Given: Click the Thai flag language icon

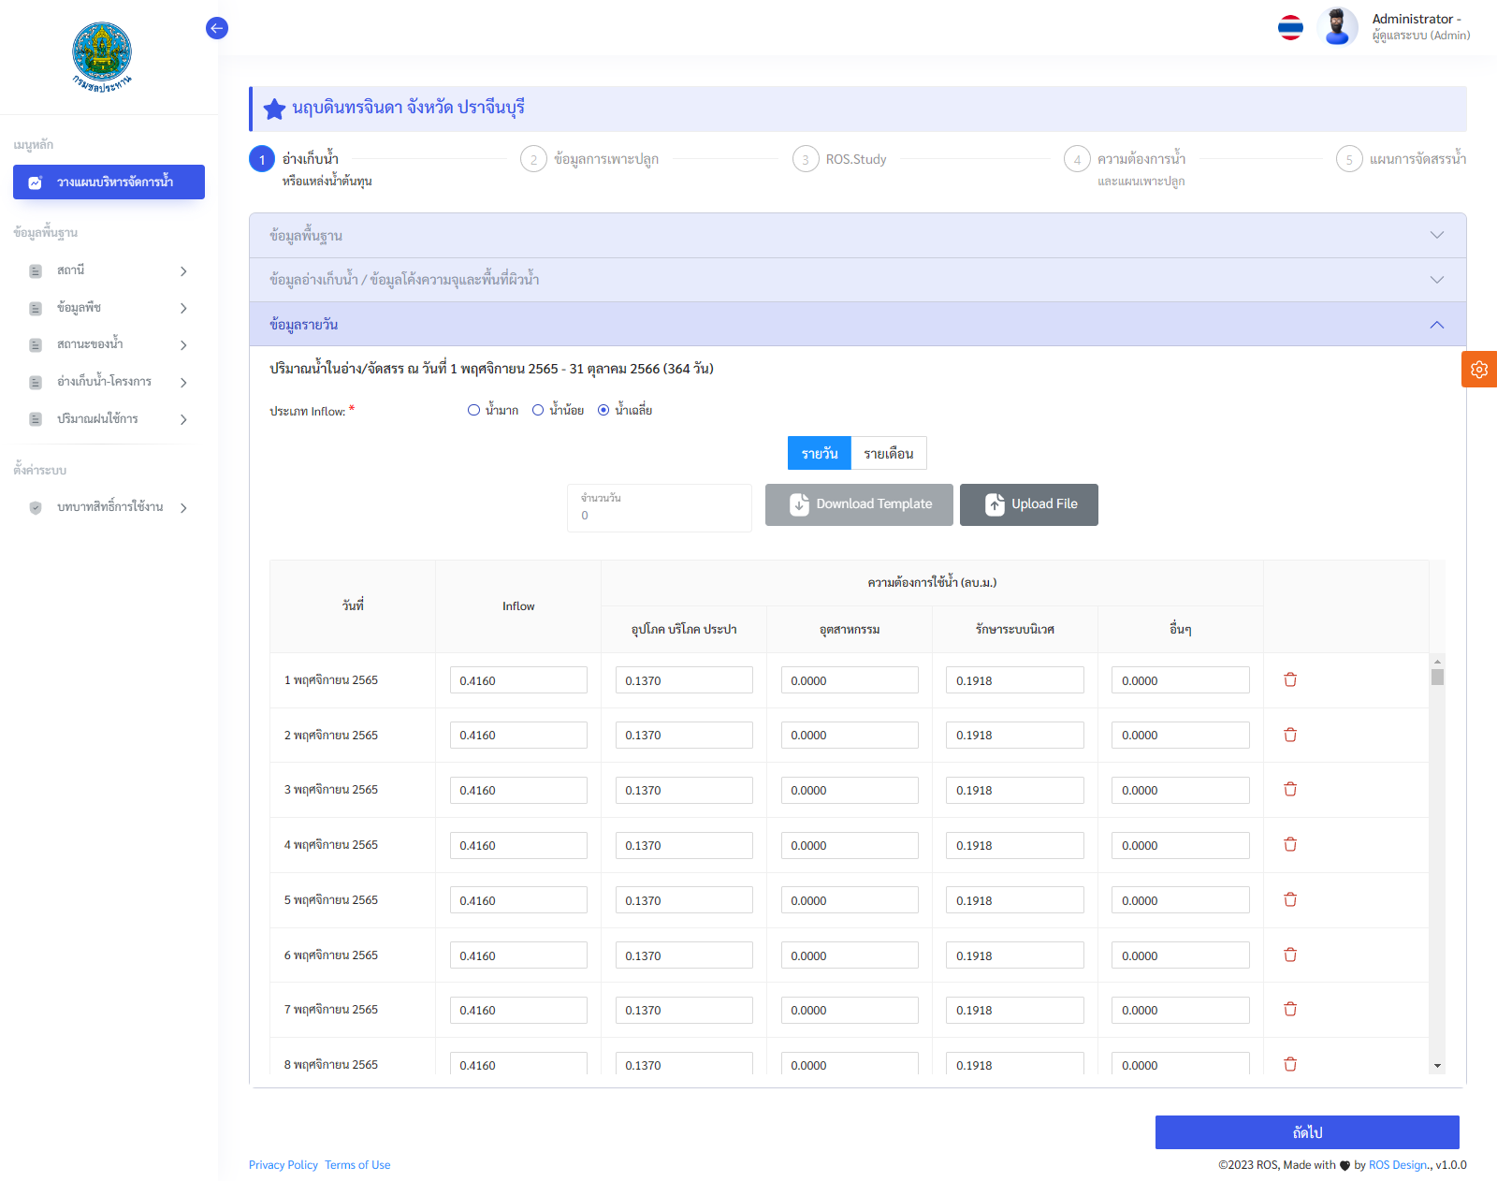Looking at the screenshot, I should click(1290, 28).
